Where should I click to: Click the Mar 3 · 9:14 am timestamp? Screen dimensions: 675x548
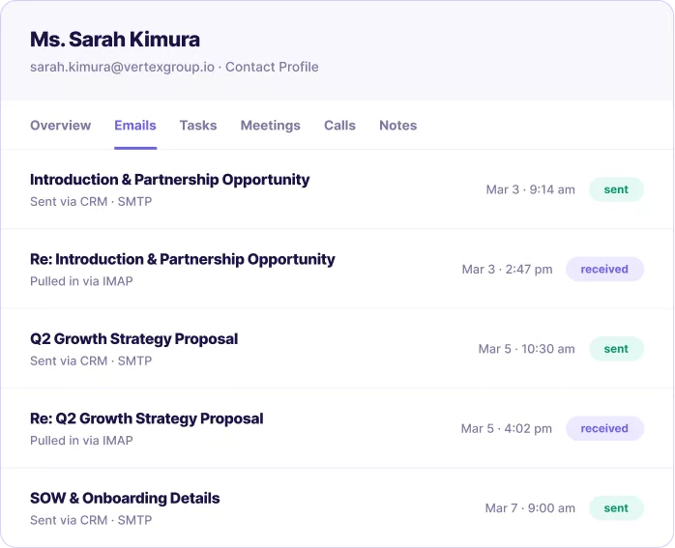point(530,189)
